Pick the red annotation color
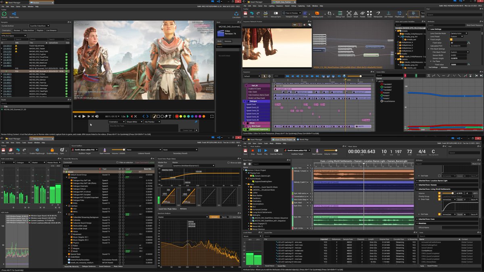The width and height of the screenshot is (484, 272). [177, 116]
